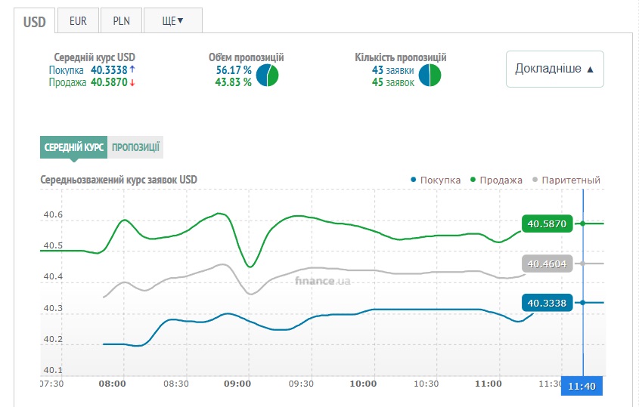Viewport: 639px width, 407px height.
Task: Toggle the Продажа series in legend
Action: [x=496, y=180]
